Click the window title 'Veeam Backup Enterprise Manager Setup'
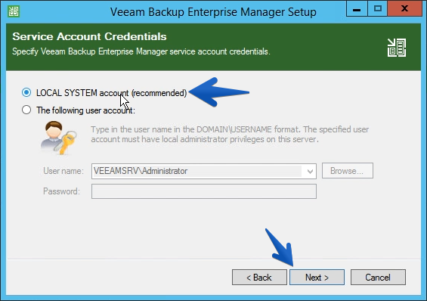This screenshot has height=301, width=427. pyautogui.click(x=213, y=12)
